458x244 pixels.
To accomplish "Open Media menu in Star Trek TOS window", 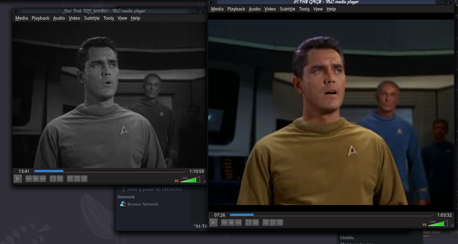I will (22, 18).
